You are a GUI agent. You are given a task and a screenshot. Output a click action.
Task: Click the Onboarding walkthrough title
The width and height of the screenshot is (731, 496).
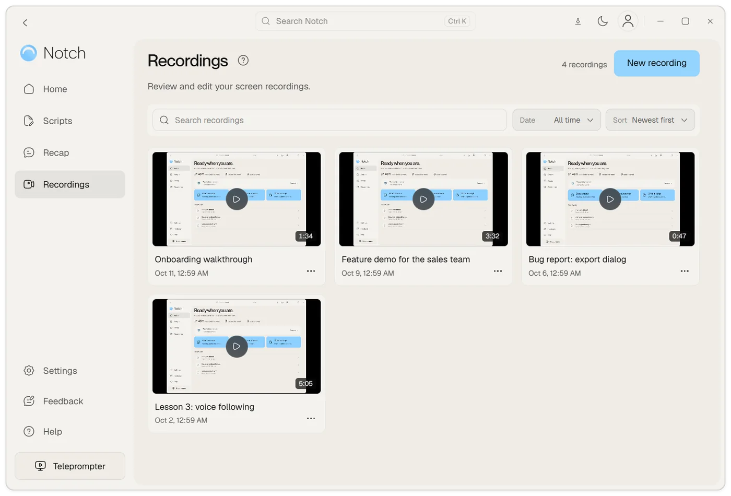(x=204, y=259)
